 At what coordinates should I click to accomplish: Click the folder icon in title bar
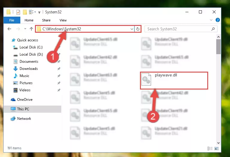coord(8,12)
